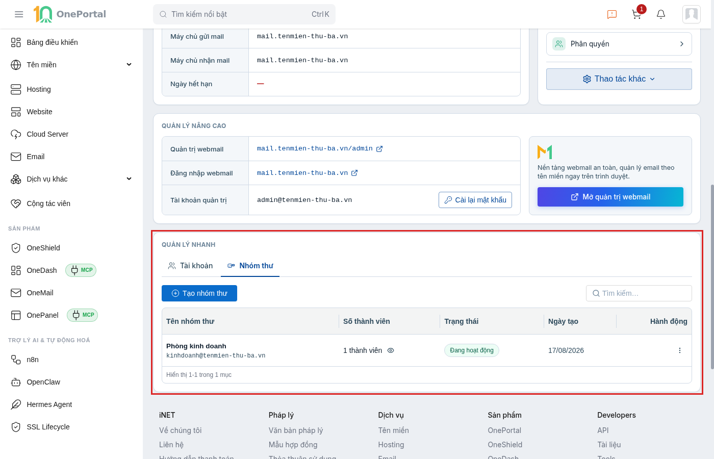The image size is (714, 459).
Task: Expand Dịch vụ khác sidebar menu
Action: click(71, 179)
